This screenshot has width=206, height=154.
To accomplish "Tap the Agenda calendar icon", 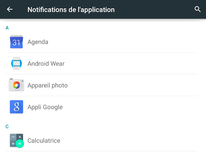I will 16,42.
